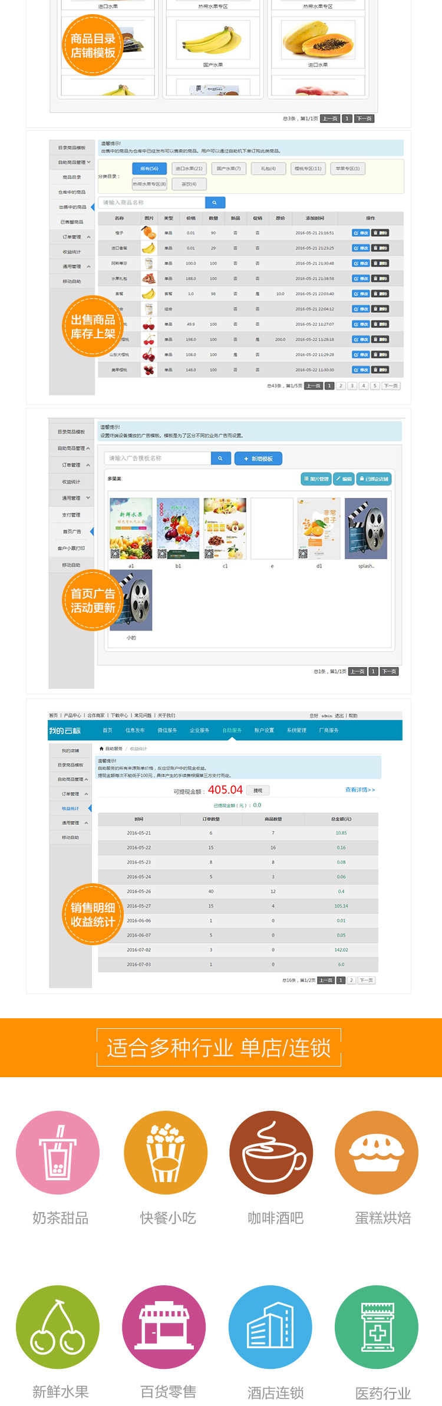Click the cake bakery icon
This screenshot has width=442, height=1406.
[377, 1153]
